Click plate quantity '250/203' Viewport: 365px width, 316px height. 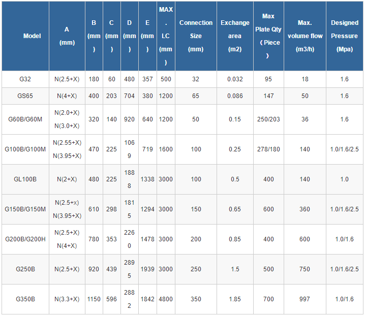pyautogui.click(x=268, y=119)
